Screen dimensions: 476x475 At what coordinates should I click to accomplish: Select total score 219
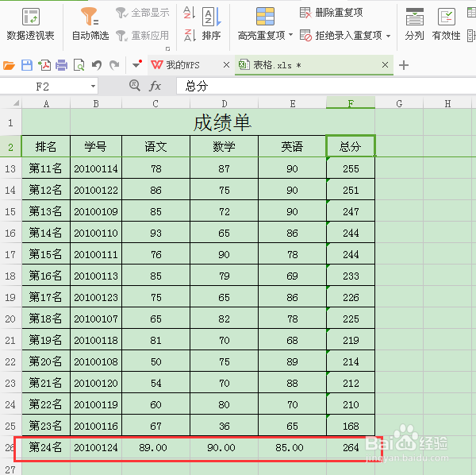pyautogui.click(x=351, y=340)
